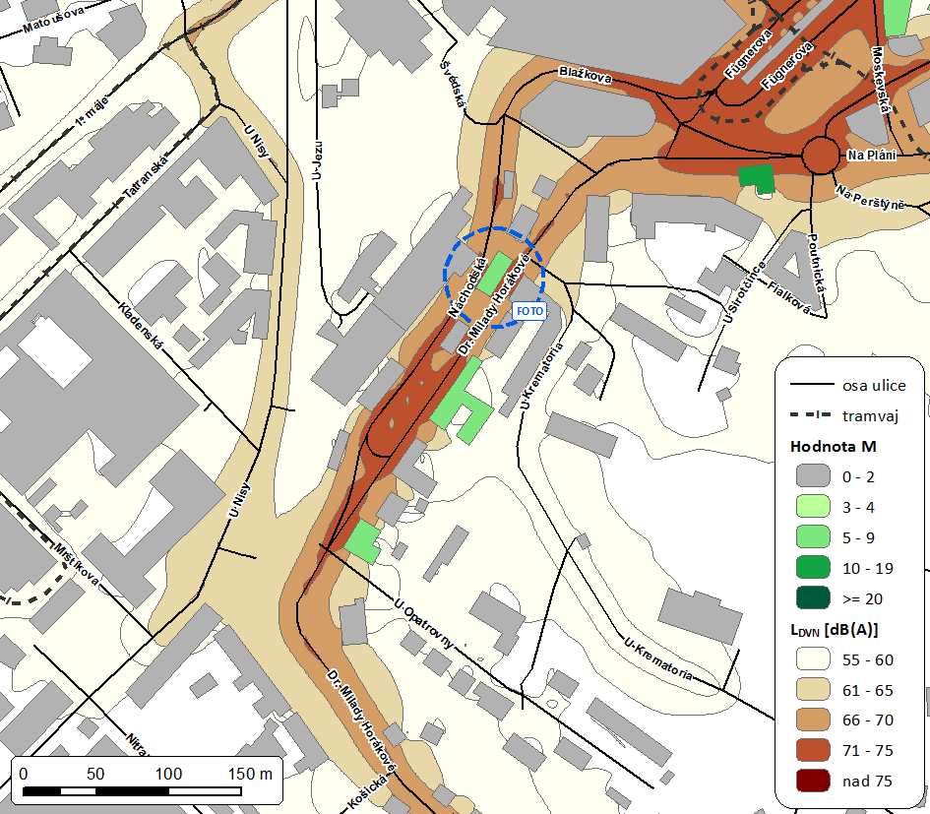This screenshot has height=814, width=930.
Task: Click the gray 0 - 2 legend swatch
Action: [813, 476]
